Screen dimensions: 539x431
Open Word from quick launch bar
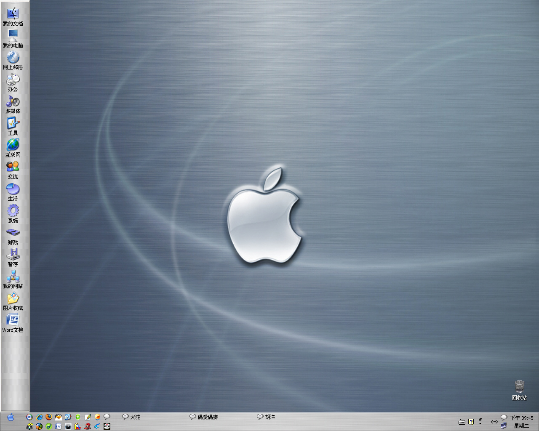tap(59, 426)
